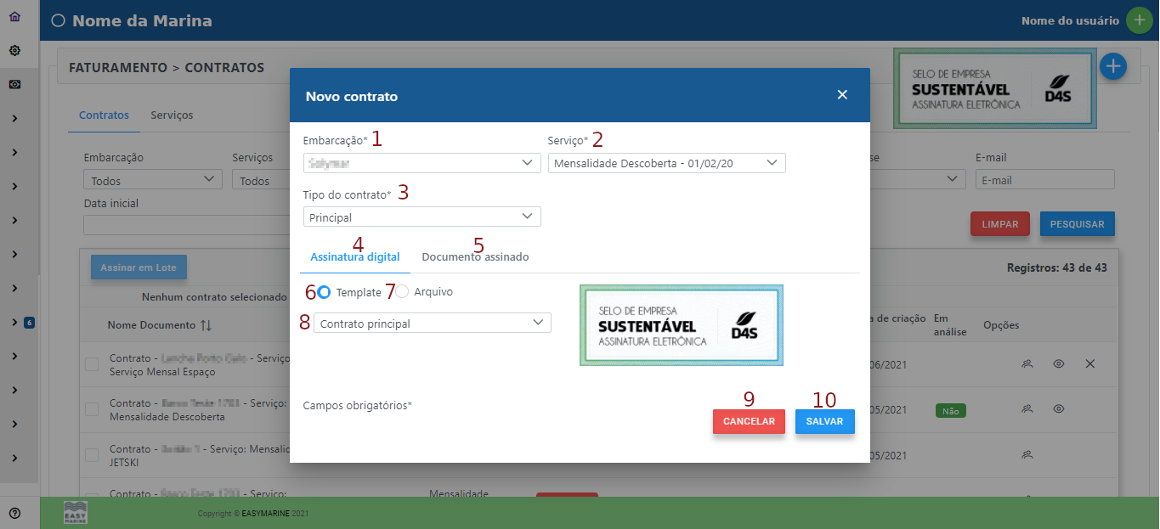This screenshot has width=1160, height=529.
Task: Open the Serviços tab on the page
Action: tap(172, 115)
